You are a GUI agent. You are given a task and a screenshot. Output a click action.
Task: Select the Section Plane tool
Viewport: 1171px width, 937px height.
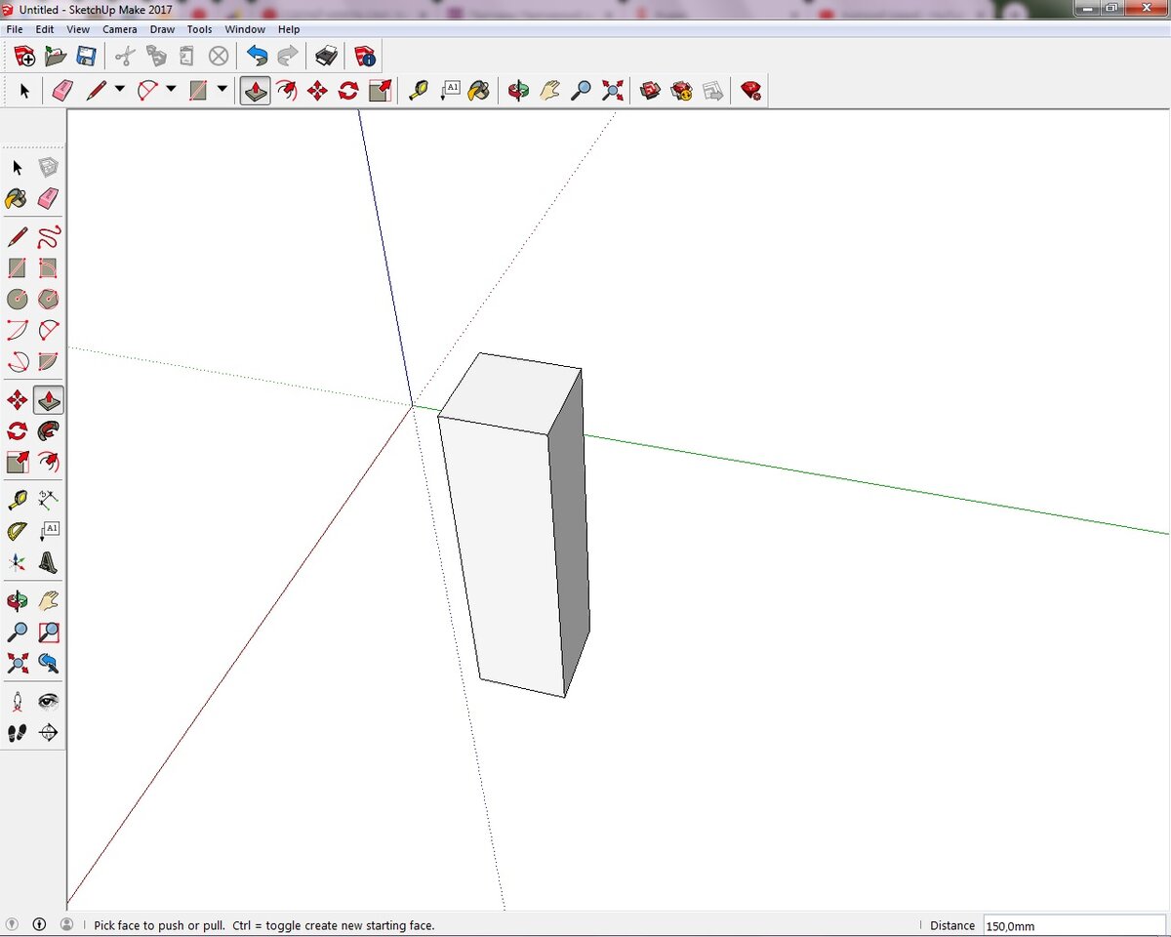pyautogui.click(x=49, y=732)
